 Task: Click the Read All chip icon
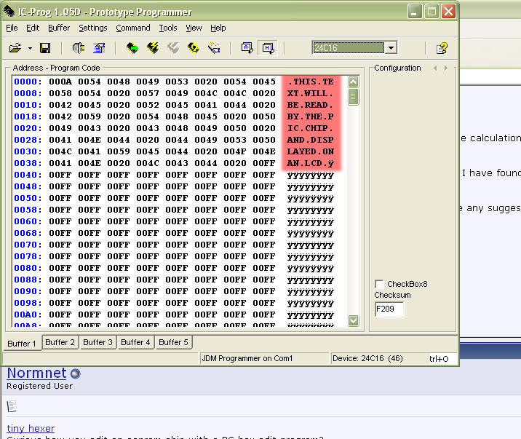(132, 48)
